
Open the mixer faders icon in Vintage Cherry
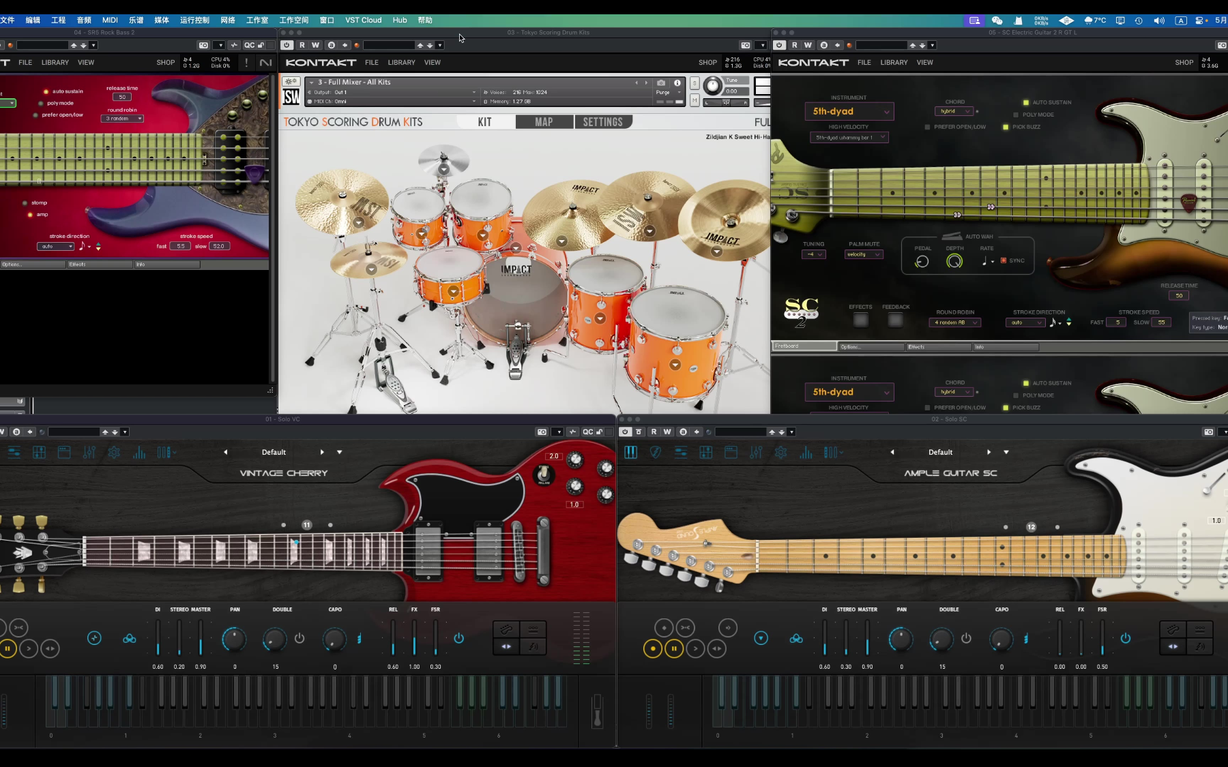pyautogui.click(x=89, y=452)
